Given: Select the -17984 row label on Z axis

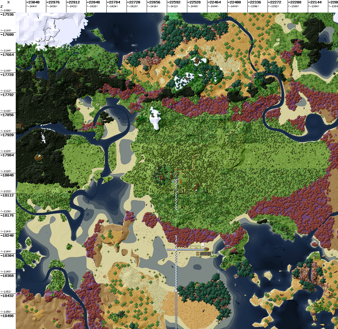Looking at the screenshot, I should pyautogui.click(x=7, y=155).
